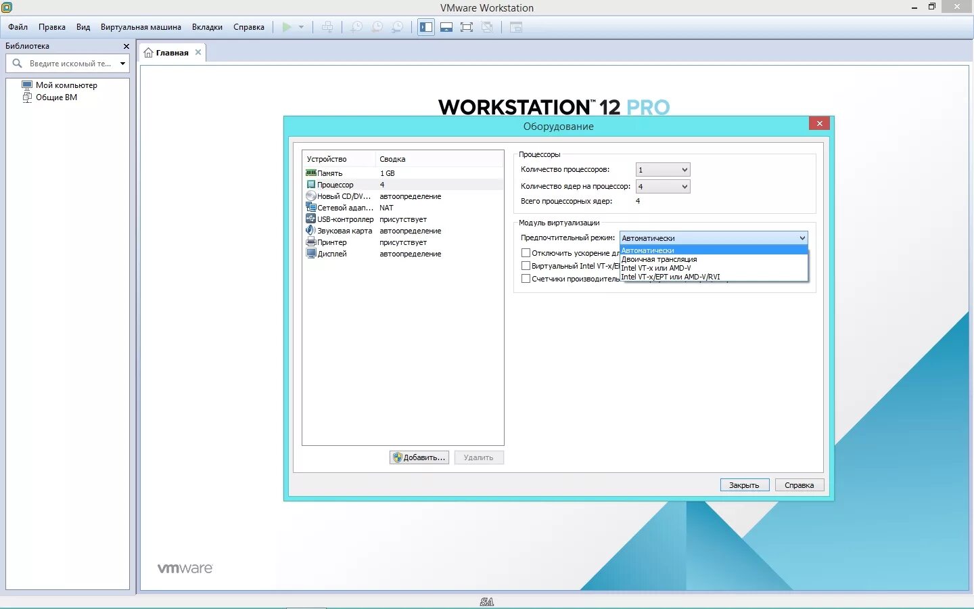The width and height of the screenshot is (974, 609).
Task: Open Количество процессоров dropdown
Action: [x=663, y=170]
